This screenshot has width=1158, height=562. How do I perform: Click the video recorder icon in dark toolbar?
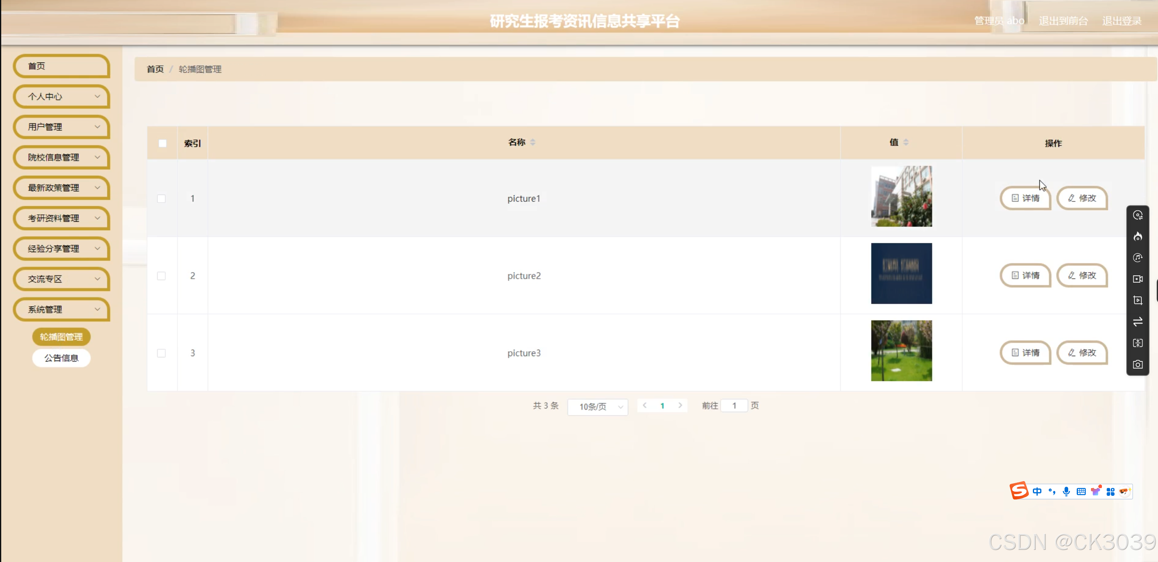click(x=1137, y=279)
